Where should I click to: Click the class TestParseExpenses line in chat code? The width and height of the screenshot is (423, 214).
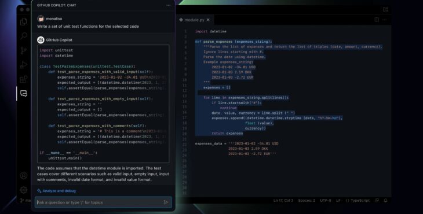tap(87, 66)
